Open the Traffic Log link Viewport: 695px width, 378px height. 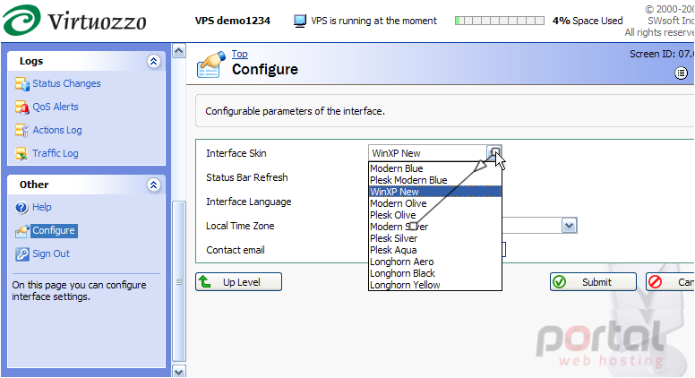56,153
